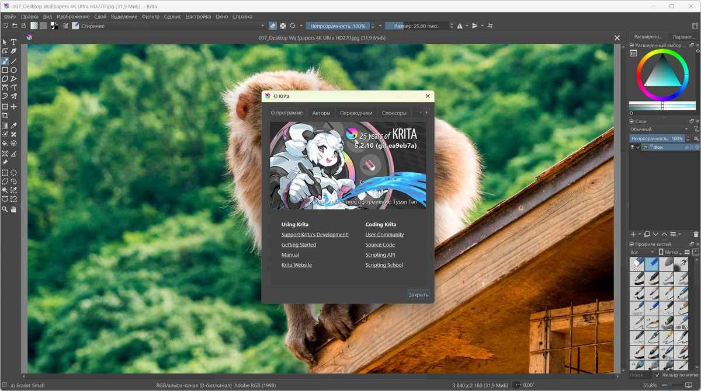Open the Стирание blend mode dropdown
The height and width of the screenshot is (391, 701).
coord(173,26)
